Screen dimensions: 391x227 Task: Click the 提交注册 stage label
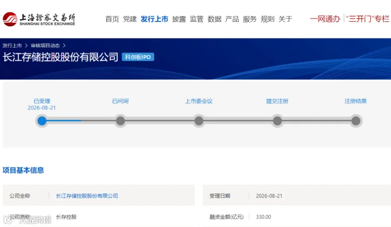[x=277, y=101]
